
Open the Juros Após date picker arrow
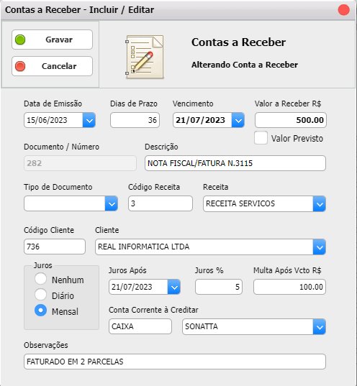coord(173,287)
